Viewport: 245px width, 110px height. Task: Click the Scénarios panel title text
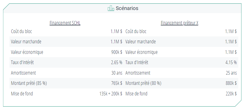[127, 8]
